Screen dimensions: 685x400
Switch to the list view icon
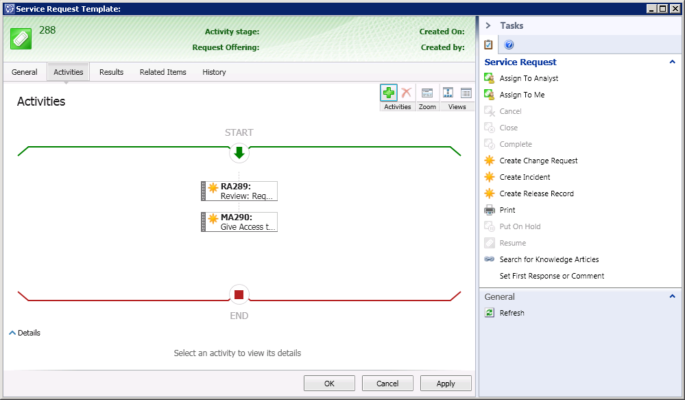coord(466,93)
